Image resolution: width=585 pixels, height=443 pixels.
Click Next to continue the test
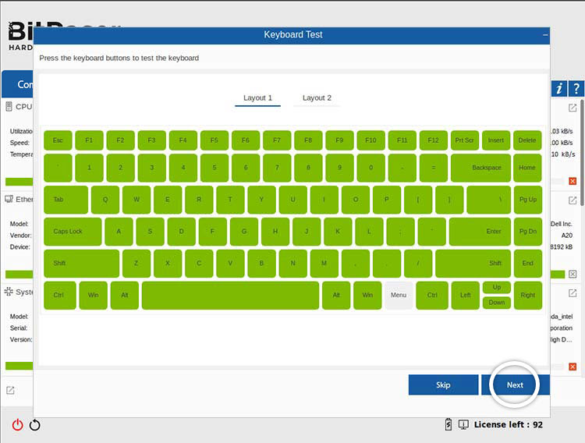point(515,385)
